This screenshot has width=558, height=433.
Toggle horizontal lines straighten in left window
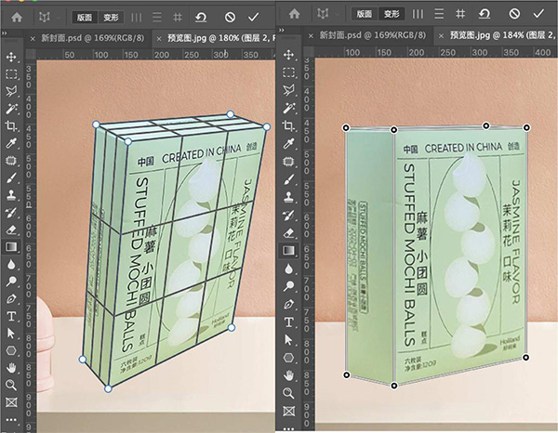coord(157,17)
